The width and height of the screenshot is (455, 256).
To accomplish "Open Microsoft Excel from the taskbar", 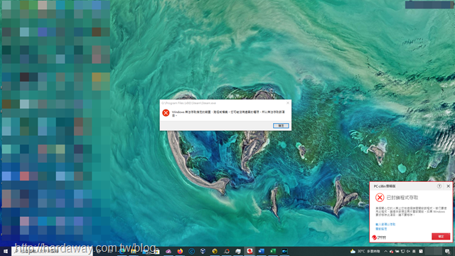I will [273, 251].
